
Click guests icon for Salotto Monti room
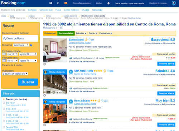pyautogui.click(x=71, y=58)
